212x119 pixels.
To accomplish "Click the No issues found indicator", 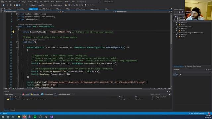I will 18,89.
